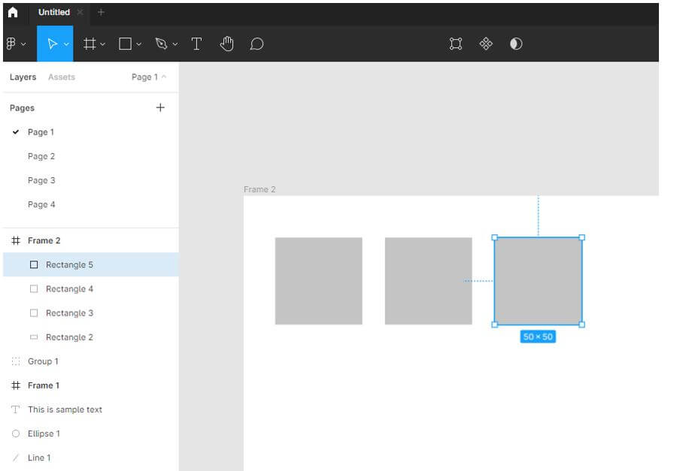The height and width of the screenshot is (471, 689).
Task: Select the Untitled file tab
Action: point(53,12)
